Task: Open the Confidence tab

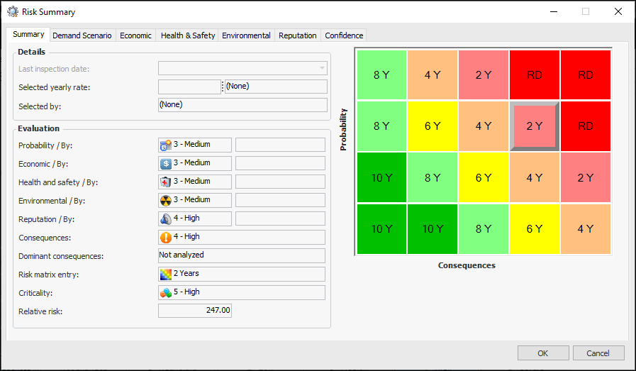Action: tap(344, 35)
